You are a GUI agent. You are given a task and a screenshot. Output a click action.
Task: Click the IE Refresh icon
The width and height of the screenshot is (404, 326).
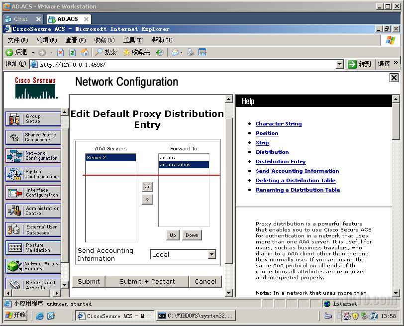click(x=73, y=53)
